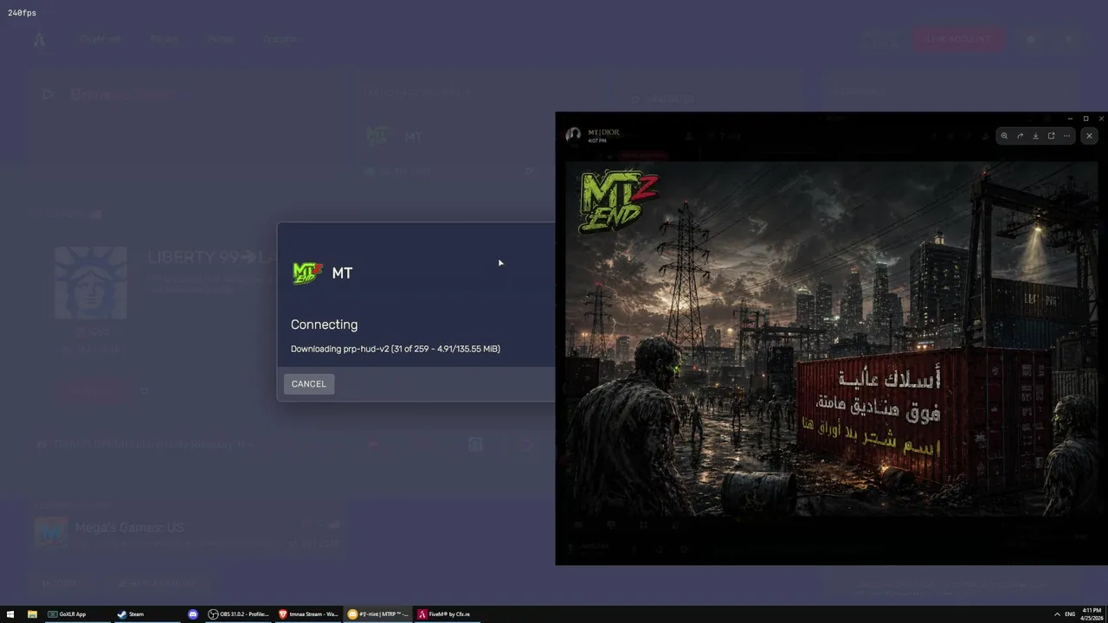The height and width of the screenshot is (623, 1108).
Task: Maximize the image viewer window
Action: 1085,119
